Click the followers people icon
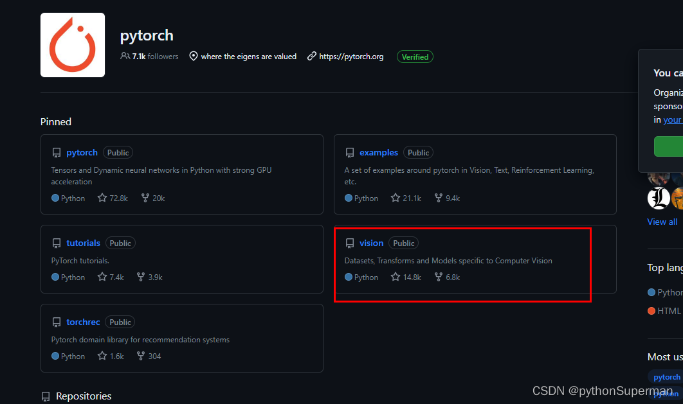The image size is (683, 404). pyautogui.click(x=125, y=56)
